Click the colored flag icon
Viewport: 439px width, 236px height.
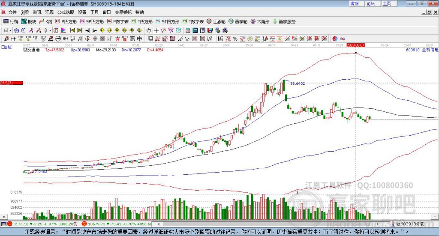coord(63,30)
